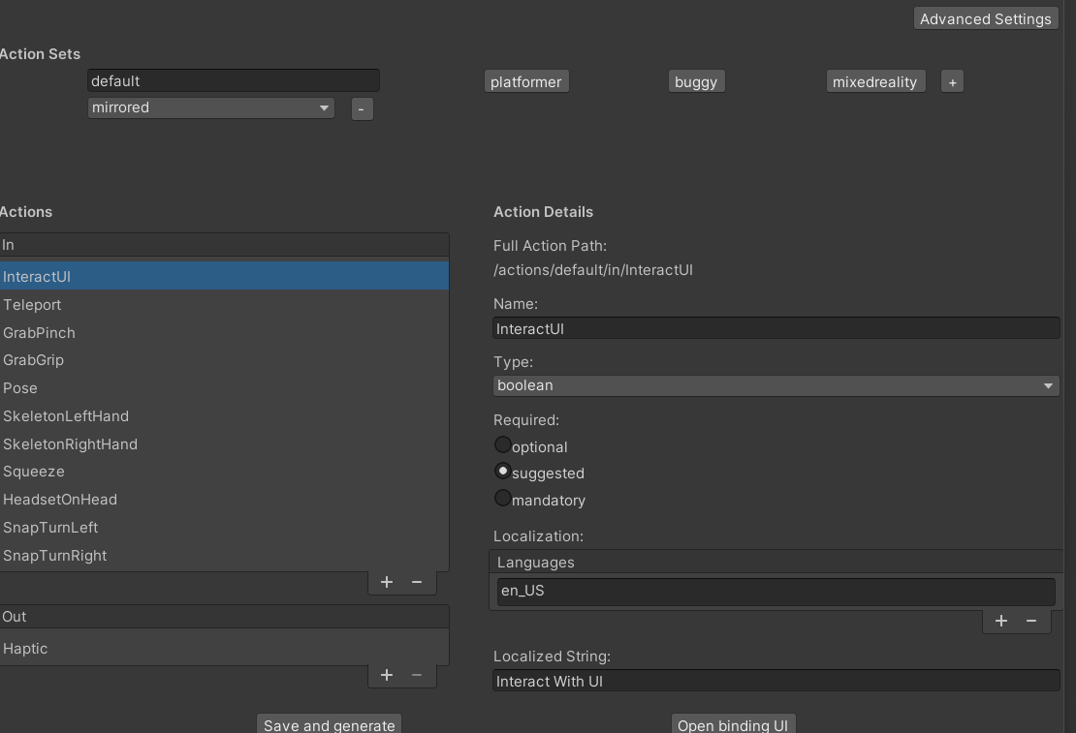Click the minus icon to remove the selected In action
1076x733 pixels.
(x=417, y=582)
